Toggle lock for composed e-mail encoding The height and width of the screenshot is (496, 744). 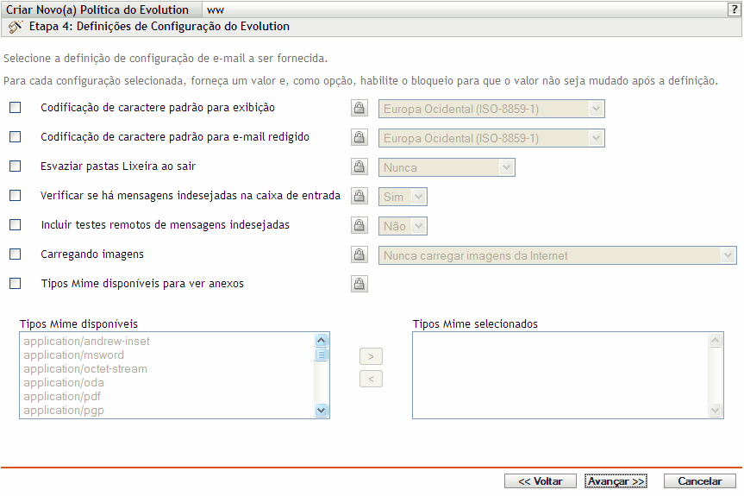click(359, 138)
